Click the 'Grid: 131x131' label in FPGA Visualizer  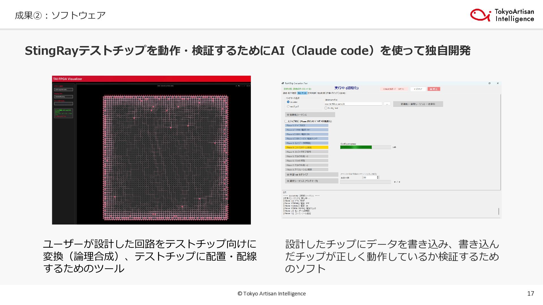pyautogui.click(x=165, y=86)
